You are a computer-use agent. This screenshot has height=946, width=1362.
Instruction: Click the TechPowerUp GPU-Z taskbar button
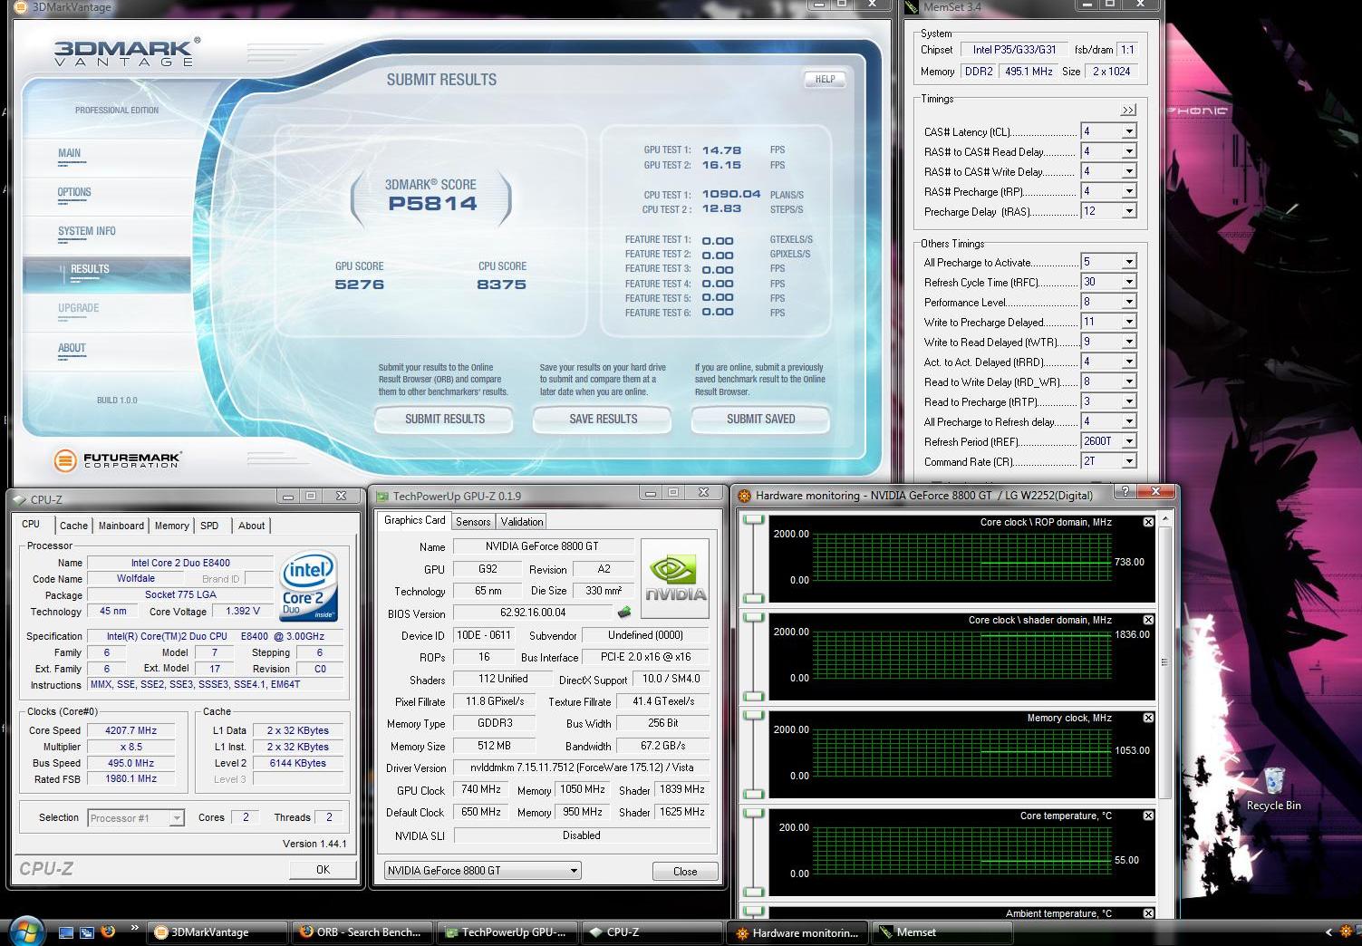[507, 932]
